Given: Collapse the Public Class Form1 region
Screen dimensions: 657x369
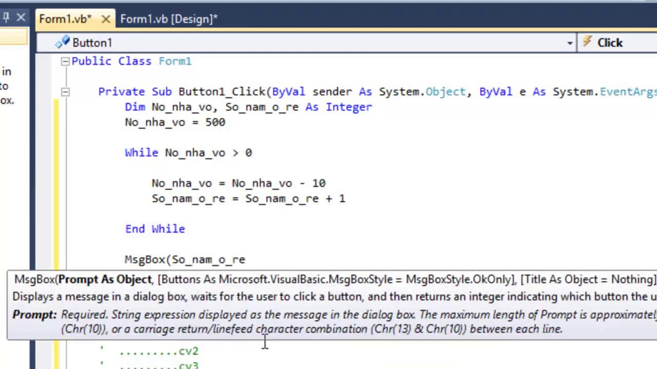Looking at the screenshot, I should (65, 61).
